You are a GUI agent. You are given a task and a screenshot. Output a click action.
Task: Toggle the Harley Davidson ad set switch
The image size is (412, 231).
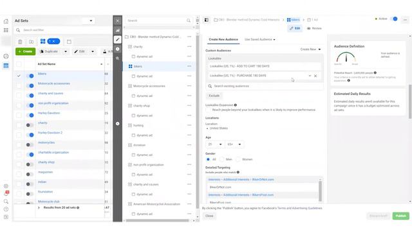[30, 116]
